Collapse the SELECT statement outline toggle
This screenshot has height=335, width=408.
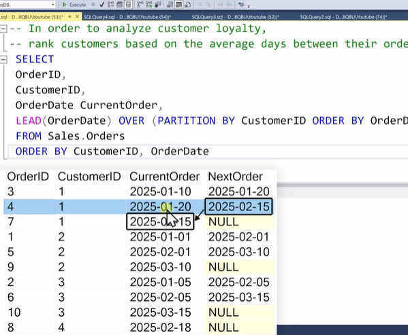click(3, 59)
